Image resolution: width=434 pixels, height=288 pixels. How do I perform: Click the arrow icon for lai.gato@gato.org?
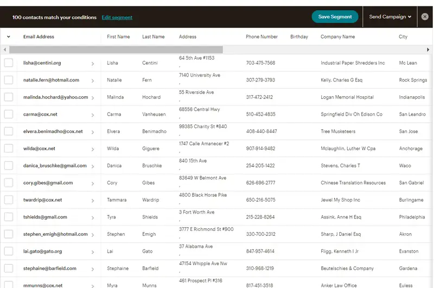93,252
